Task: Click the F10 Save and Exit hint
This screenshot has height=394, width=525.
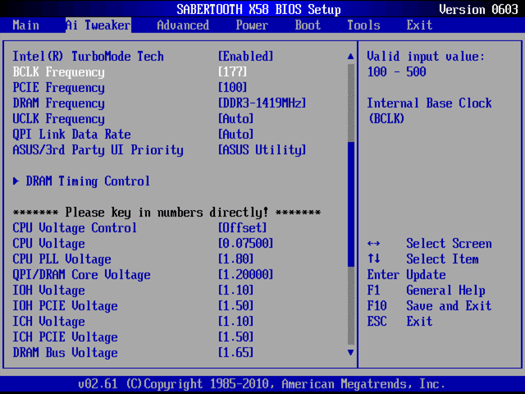Action: [429, 306]
